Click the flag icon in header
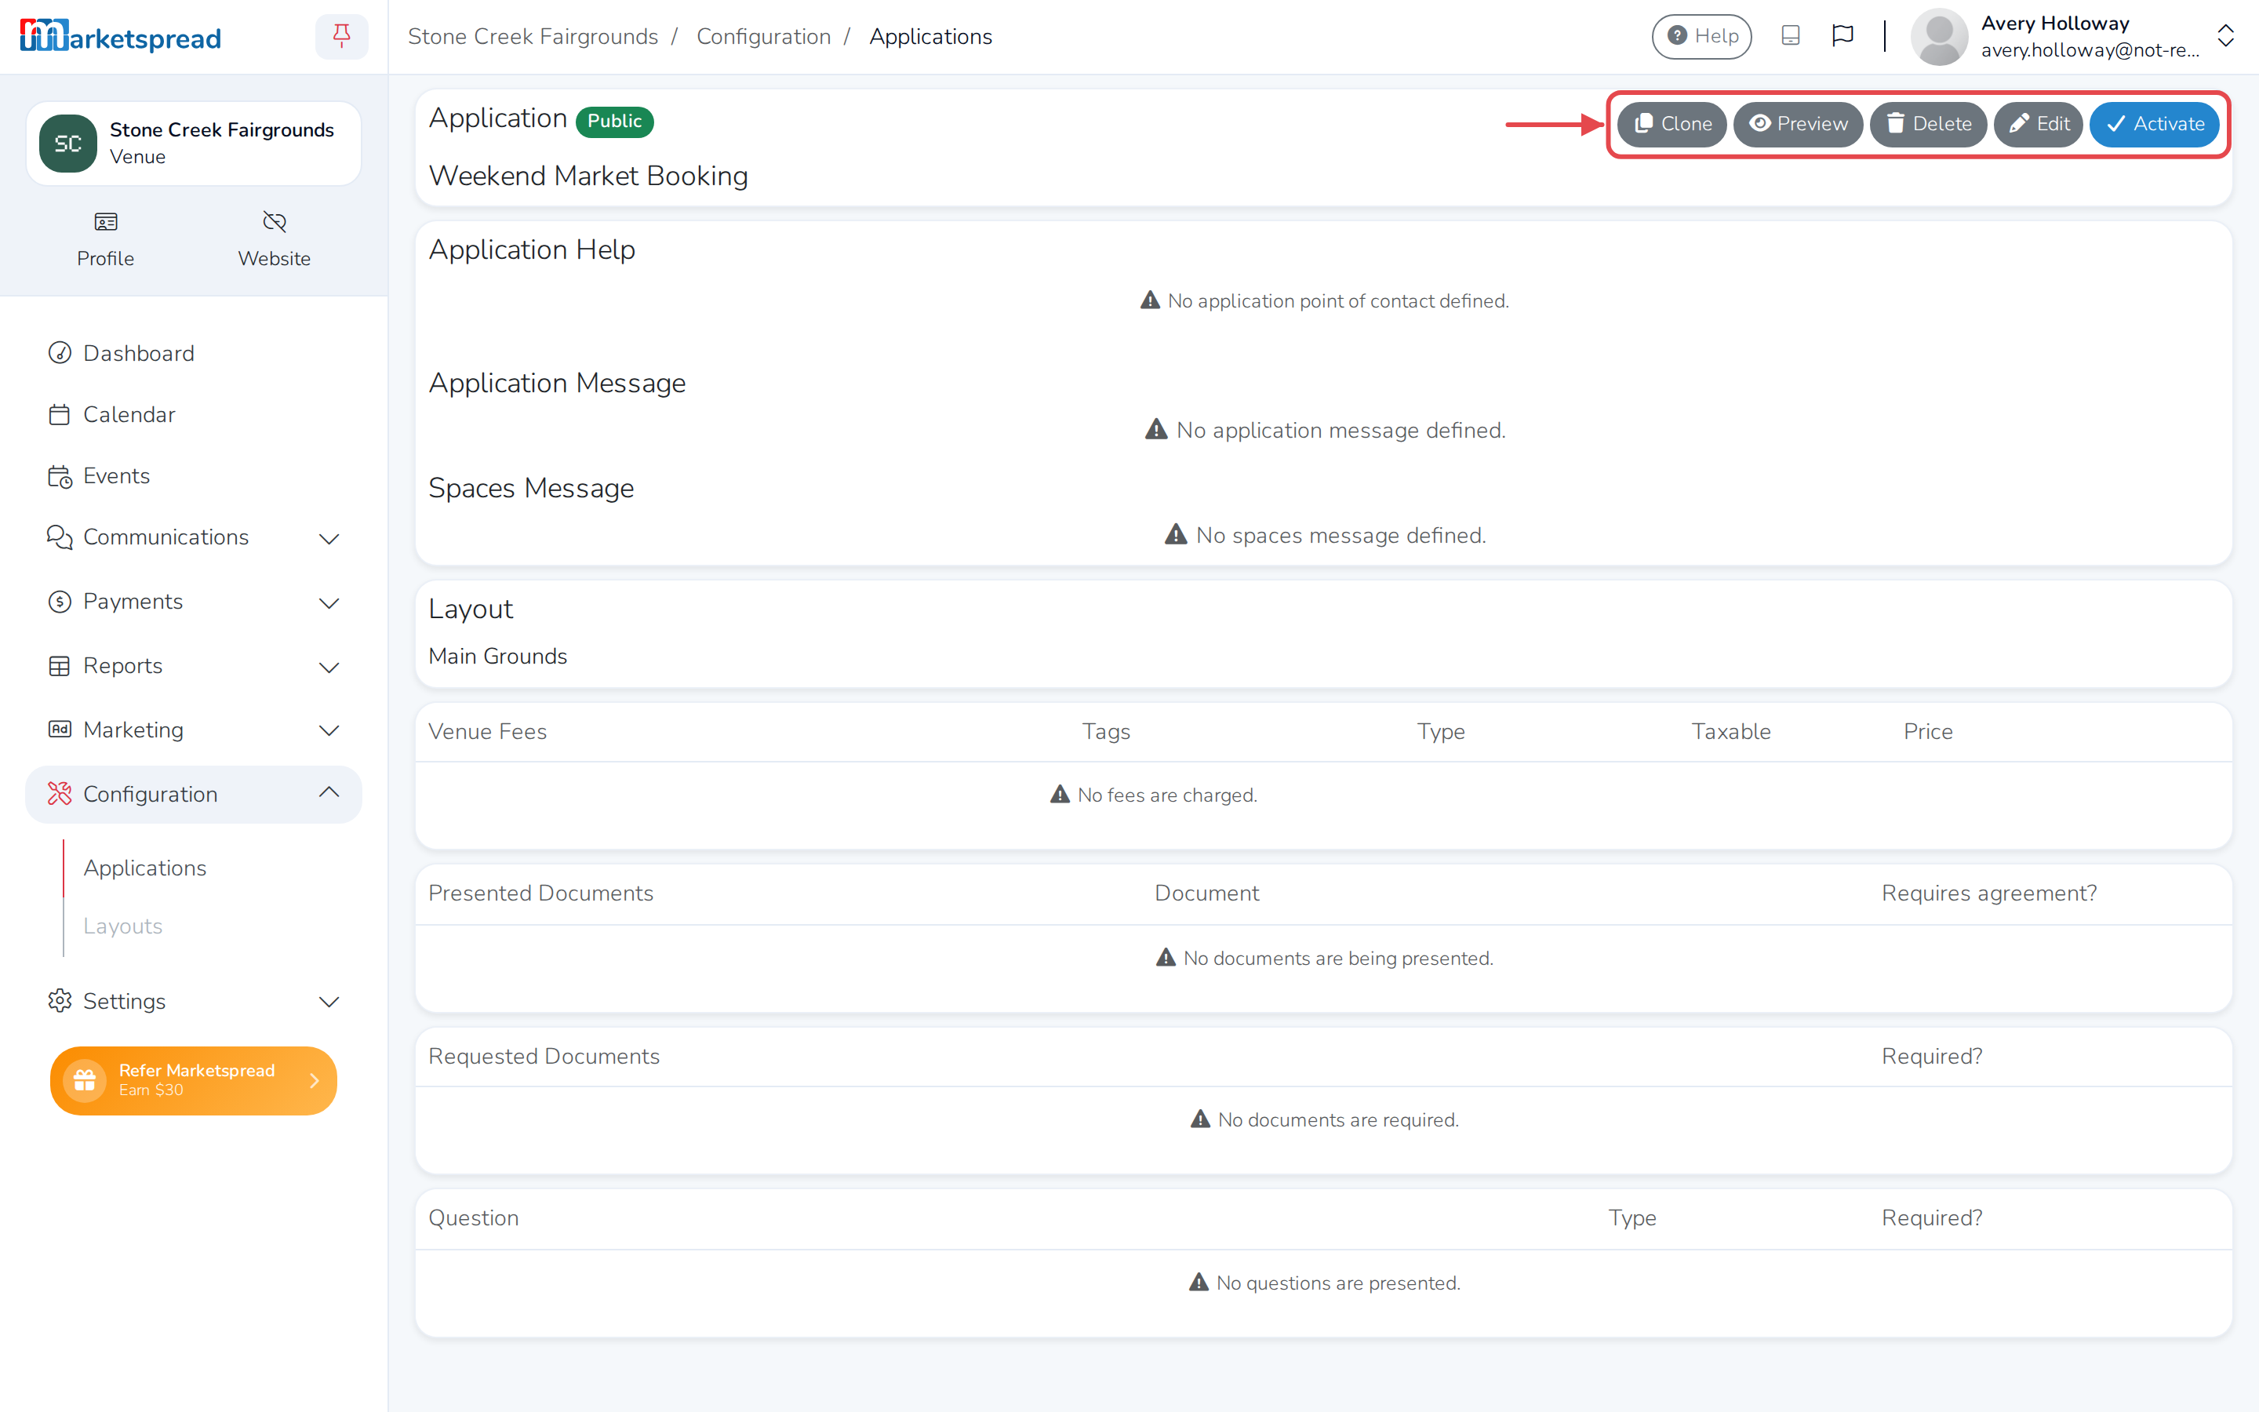Image resolution: width=2259 pixels, height=1412 pixels. coord(1842,36)
